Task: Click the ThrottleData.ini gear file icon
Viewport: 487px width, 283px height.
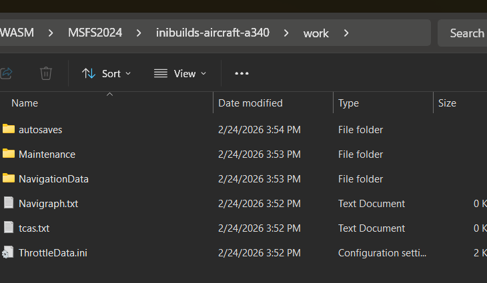Action: coord(8,252)
